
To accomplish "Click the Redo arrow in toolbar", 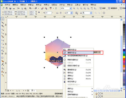I will pyautogui.click(x=36, y=8).
